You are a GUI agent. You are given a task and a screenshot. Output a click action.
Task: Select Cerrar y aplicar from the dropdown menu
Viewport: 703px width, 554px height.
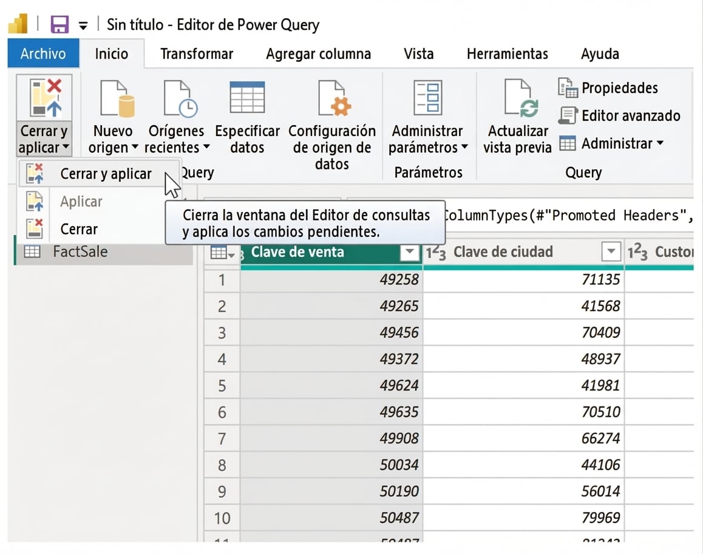click(106, 174)
